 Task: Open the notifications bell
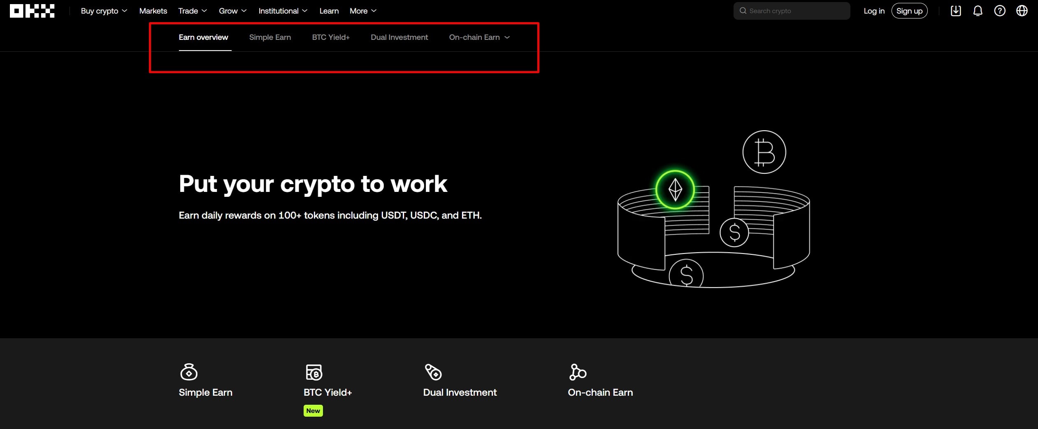[x=978, y=11]
